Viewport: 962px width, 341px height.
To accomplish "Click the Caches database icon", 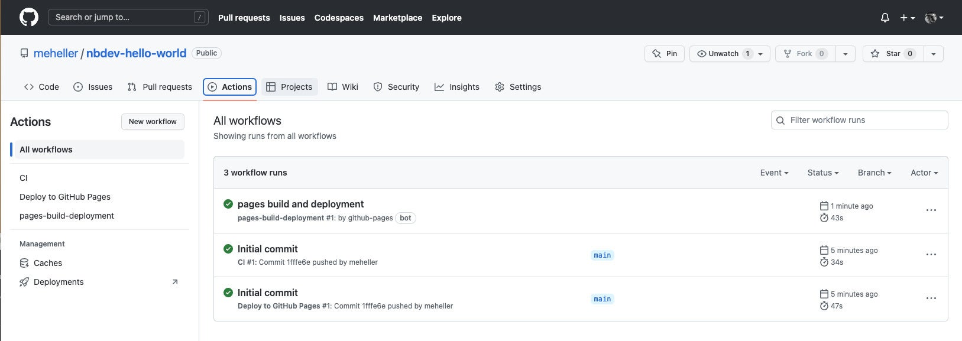I will (x=24, y=263).
